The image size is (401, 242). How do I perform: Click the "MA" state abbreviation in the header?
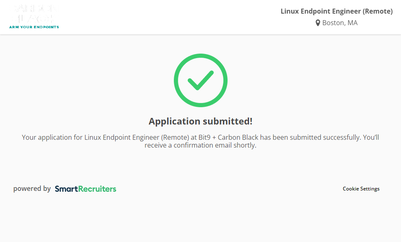coord(352,23)
